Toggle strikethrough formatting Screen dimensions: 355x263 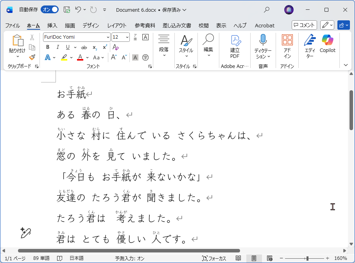pyautogui.click(x=84, y=47)
